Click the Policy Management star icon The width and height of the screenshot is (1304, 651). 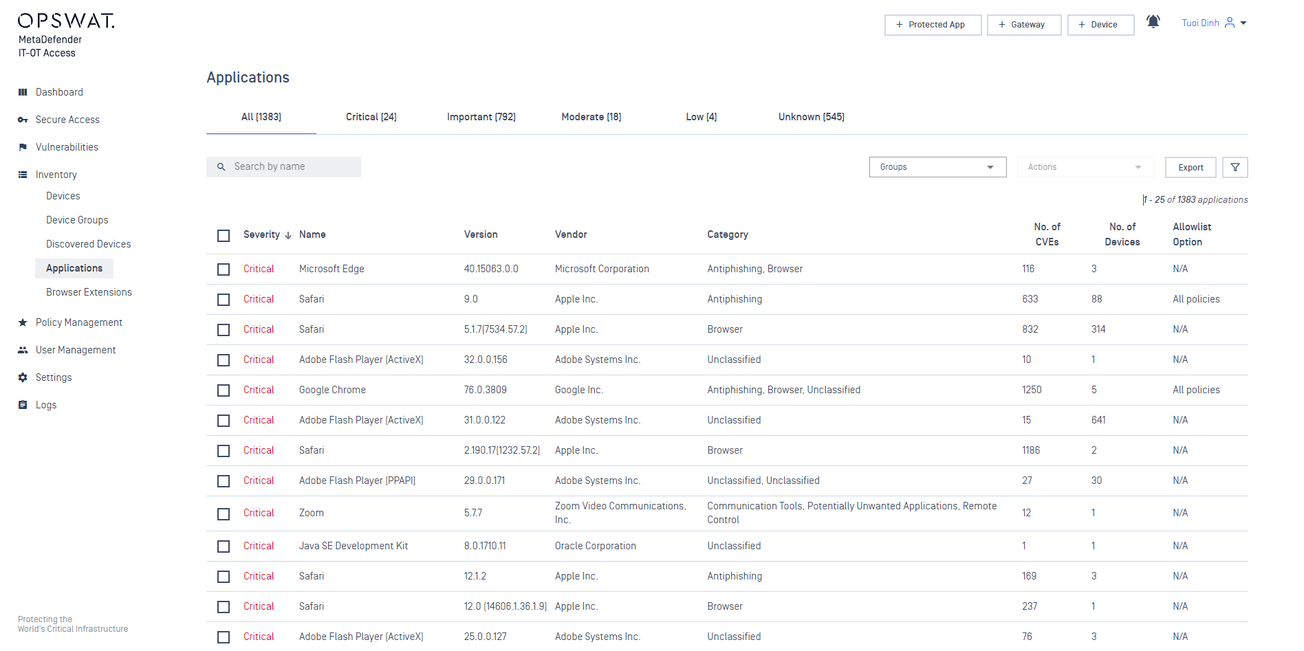23,322
